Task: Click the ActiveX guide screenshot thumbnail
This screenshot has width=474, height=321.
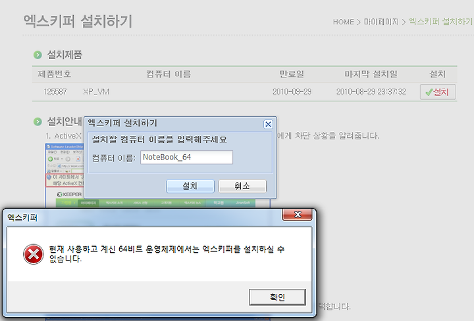Action: (65, 175)
